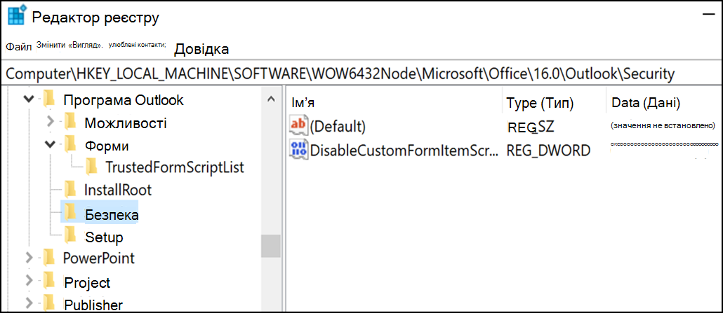Screen dimensions: 723x313
Task: Select the Форми key label
Action: coord(107,146)
